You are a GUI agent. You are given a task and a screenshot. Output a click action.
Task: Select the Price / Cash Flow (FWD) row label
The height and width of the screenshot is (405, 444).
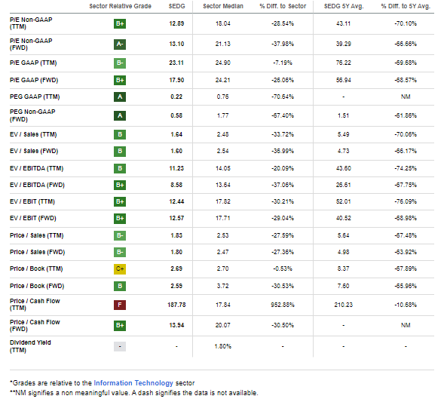(35, 325)
